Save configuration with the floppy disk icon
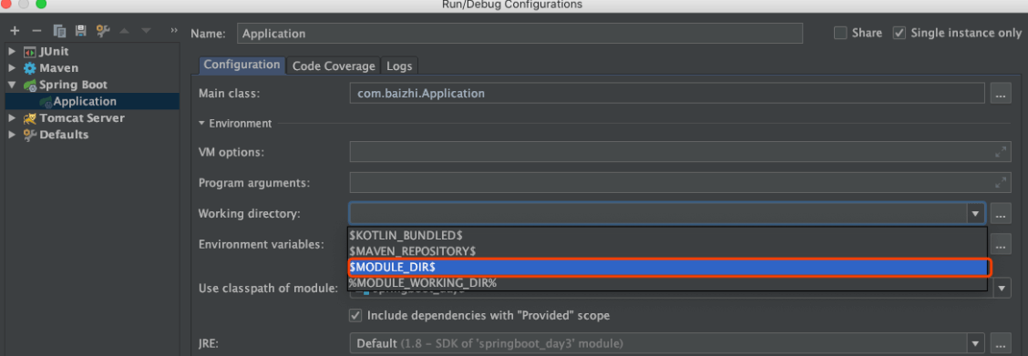 pos(80,31)
